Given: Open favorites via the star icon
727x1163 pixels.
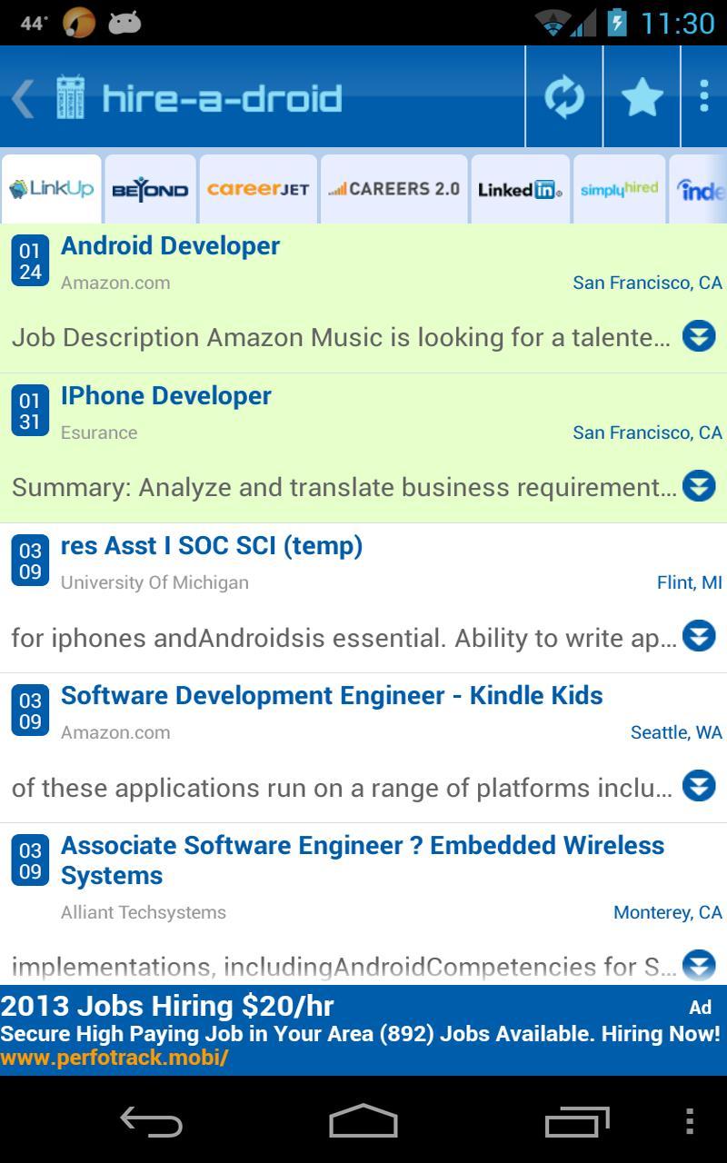Looking at the screenshot, I should tap(642, 96).
